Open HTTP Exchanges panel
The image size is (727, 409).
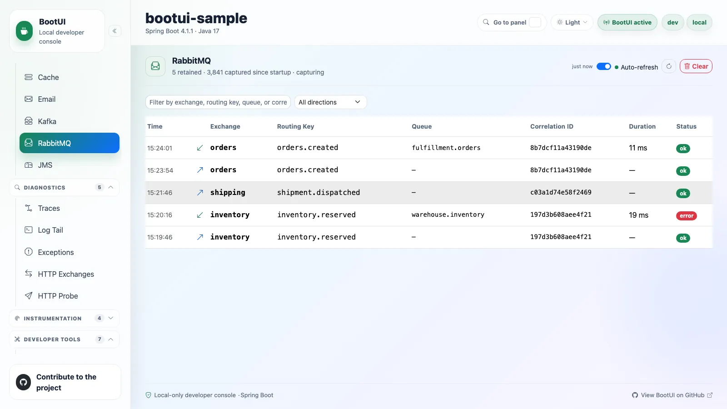(x=70, y=274)
